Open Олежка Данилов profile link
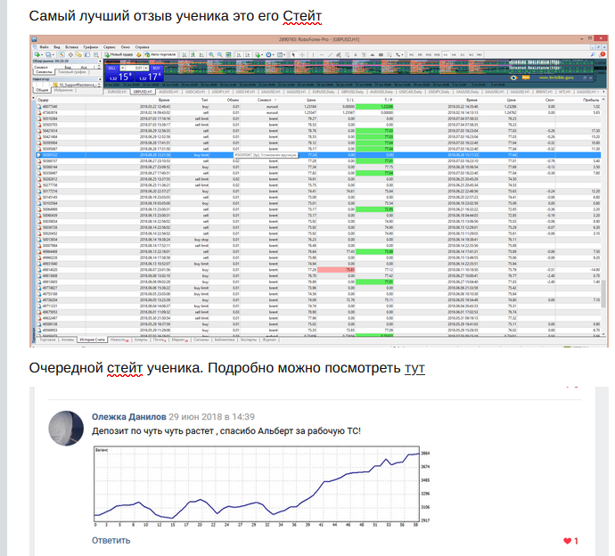This screenshot has height=556, width=615. [129, 416]
